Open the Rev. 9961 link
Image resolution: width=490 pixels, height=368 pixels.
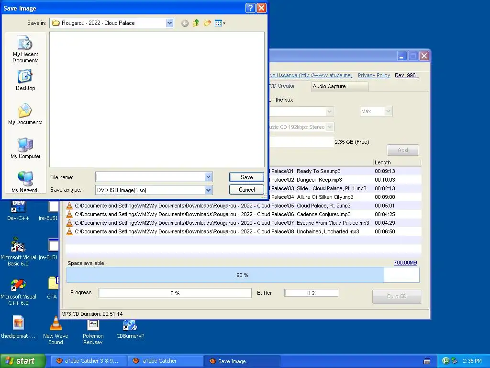(x=406, y=75)
